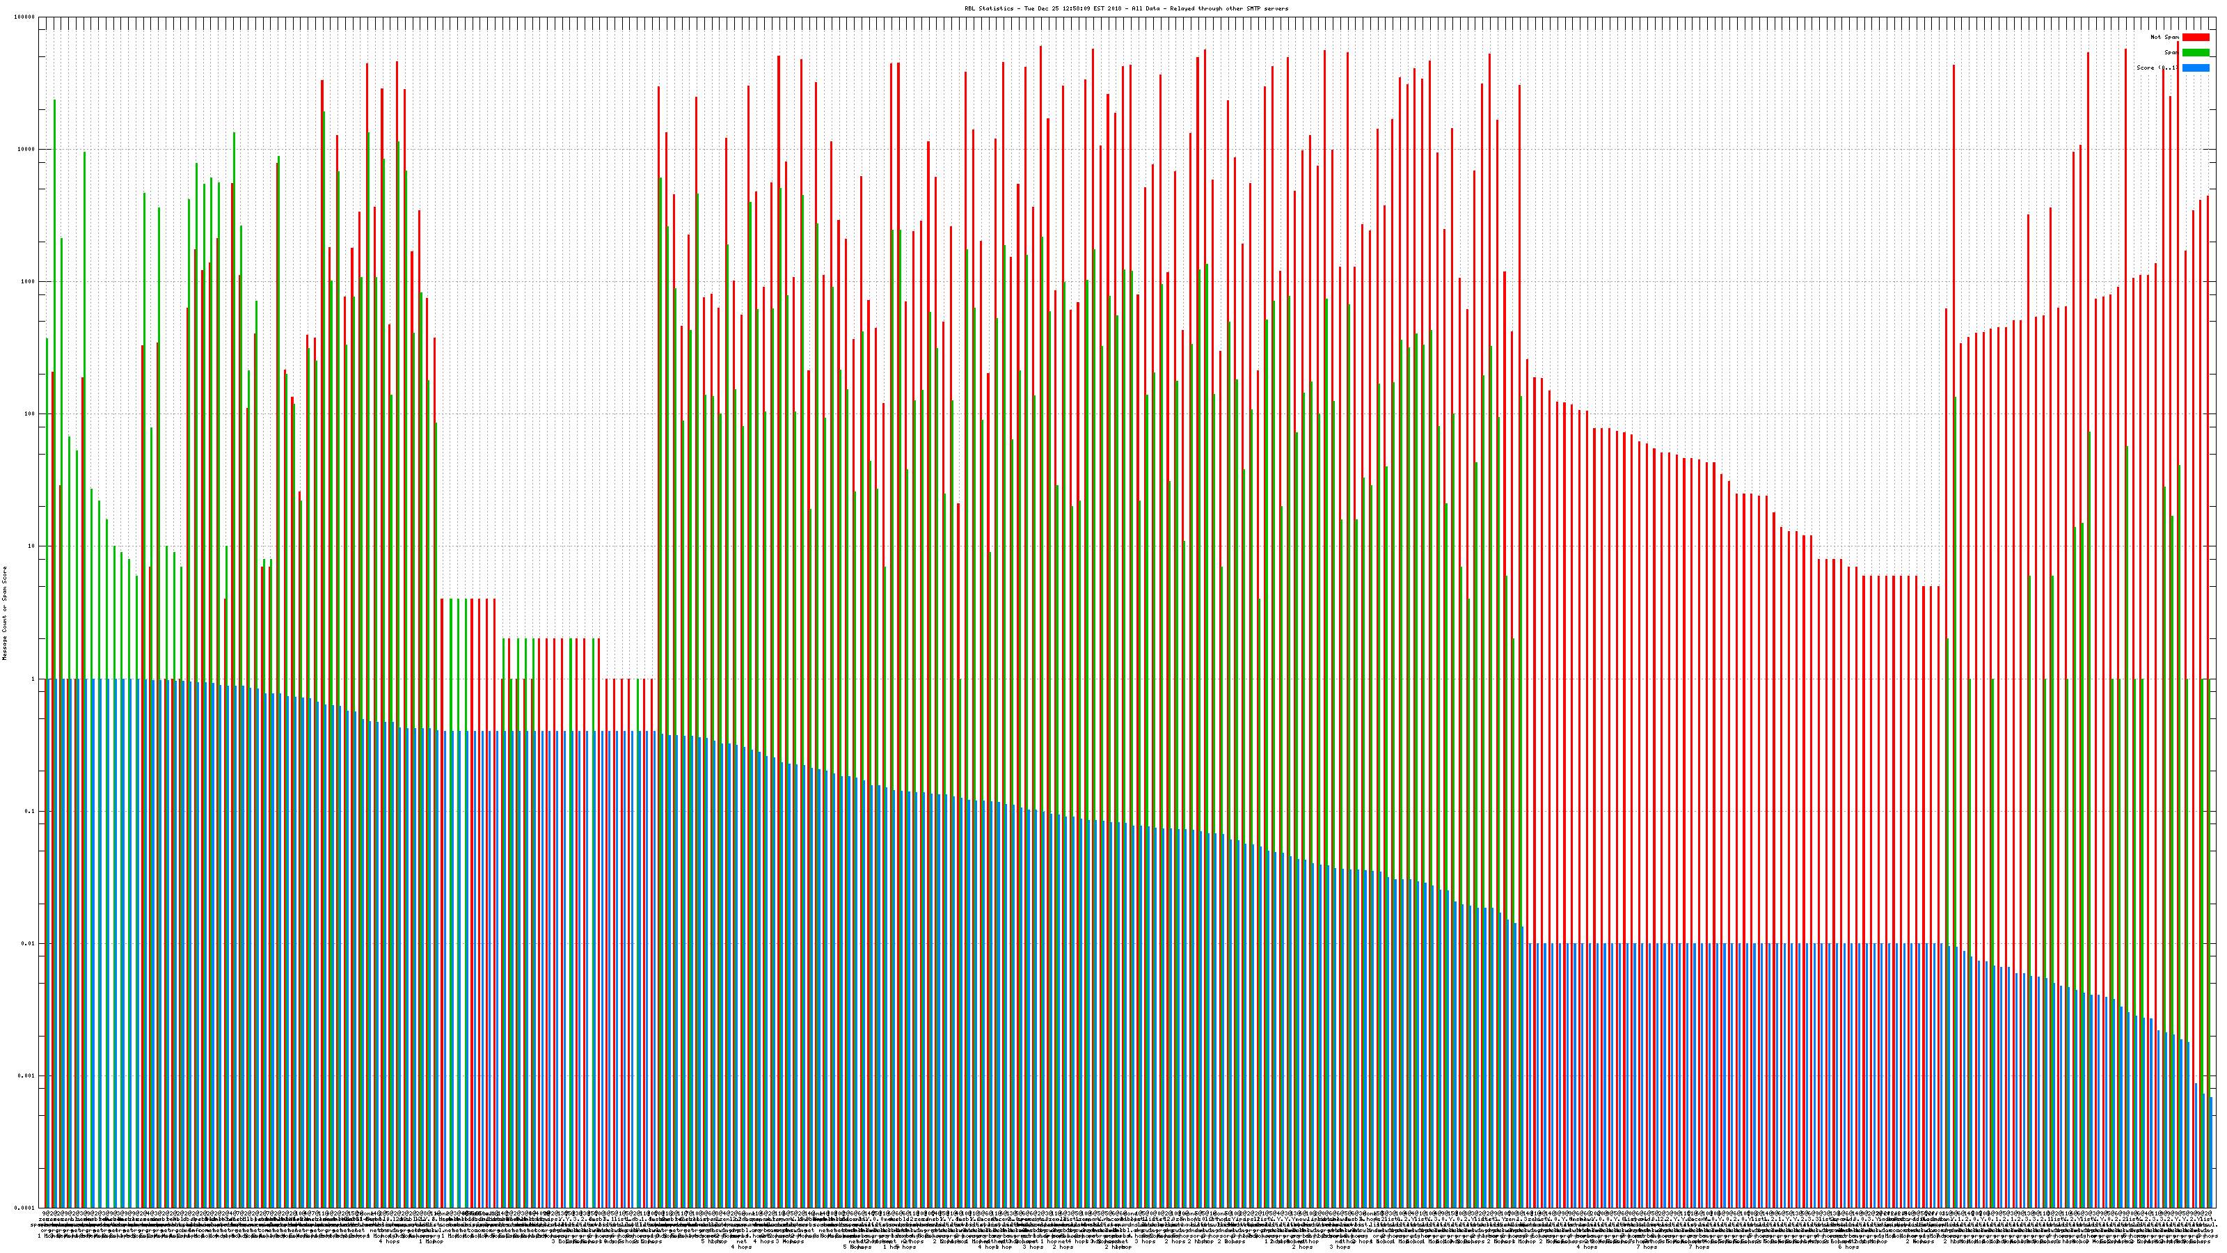Click the red Not Spam legend swatch

[x=2195, y=37]
